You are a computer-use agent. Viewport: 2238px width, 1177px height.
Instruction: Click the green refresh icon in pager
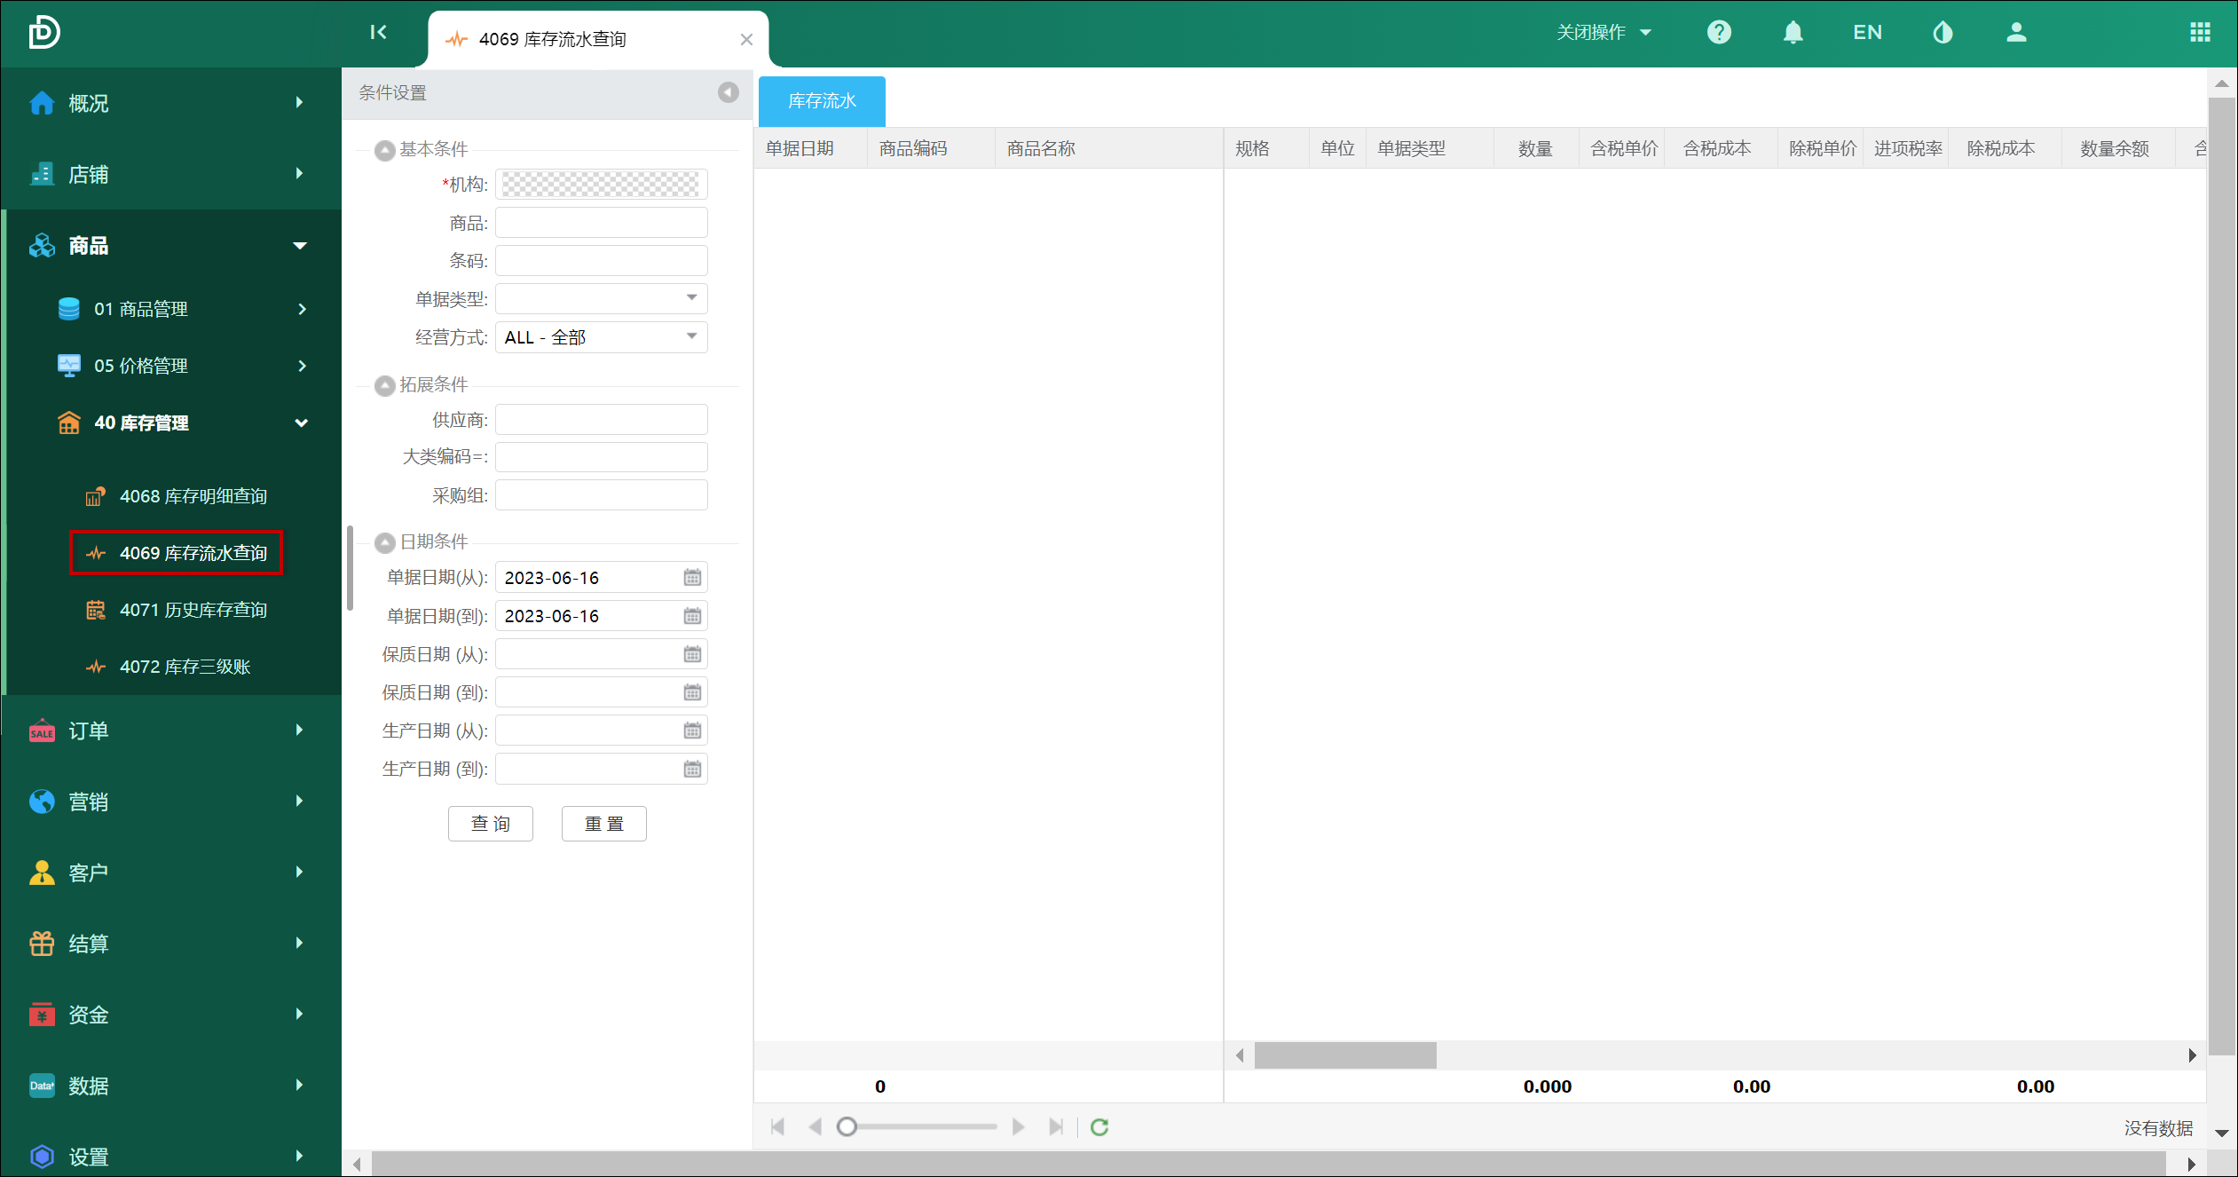coord(1099,1127)
